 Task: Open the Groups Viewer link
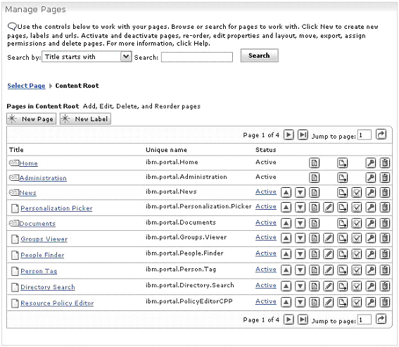(x=44, y=239)
